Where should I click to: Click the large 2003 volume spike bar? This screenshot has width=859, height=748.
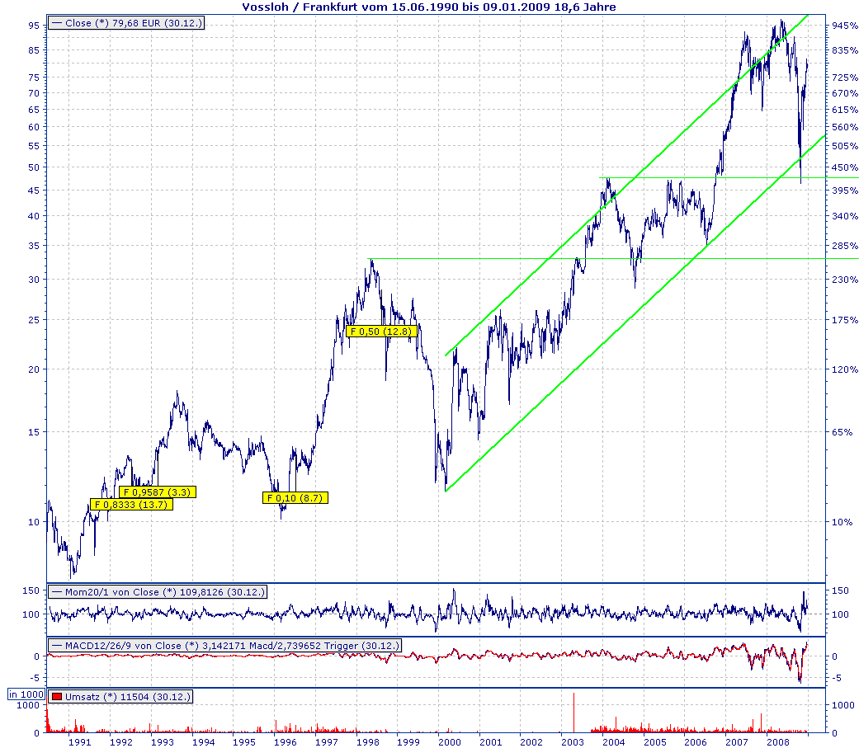point(573,713)
